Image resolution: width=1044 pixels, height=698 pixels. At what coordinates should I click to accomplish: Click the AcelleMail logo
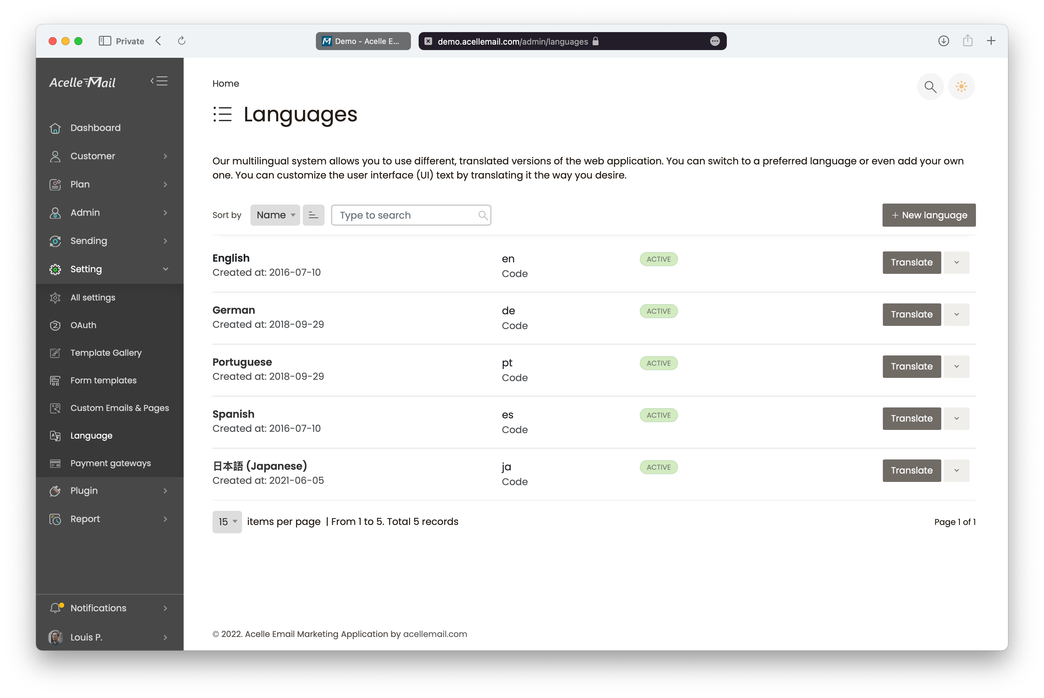coord(82,82)
